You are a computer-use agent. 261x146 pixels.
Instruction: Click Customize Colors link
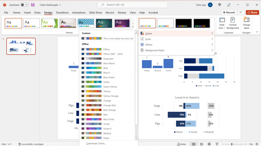click(96, 143)
